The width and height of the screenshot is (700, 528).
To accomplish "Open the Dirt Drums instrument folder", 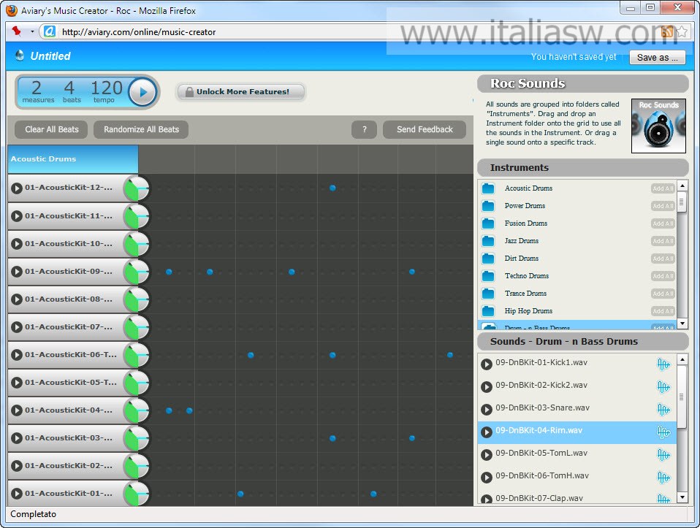I will click(488, 259).
